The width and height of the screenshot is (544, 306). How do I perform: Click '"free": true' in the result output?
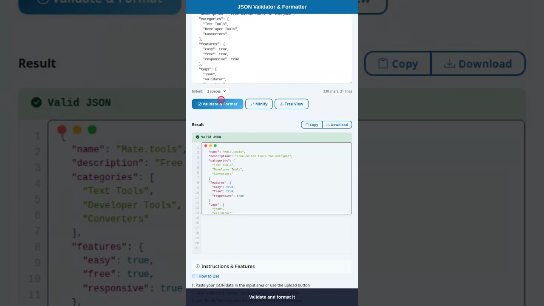(x=223, y=191)
